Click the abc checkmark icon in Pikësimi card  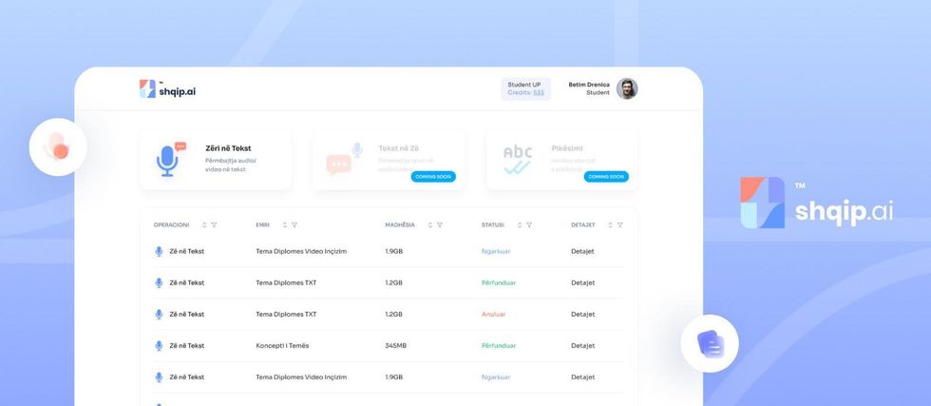[518, 159]
